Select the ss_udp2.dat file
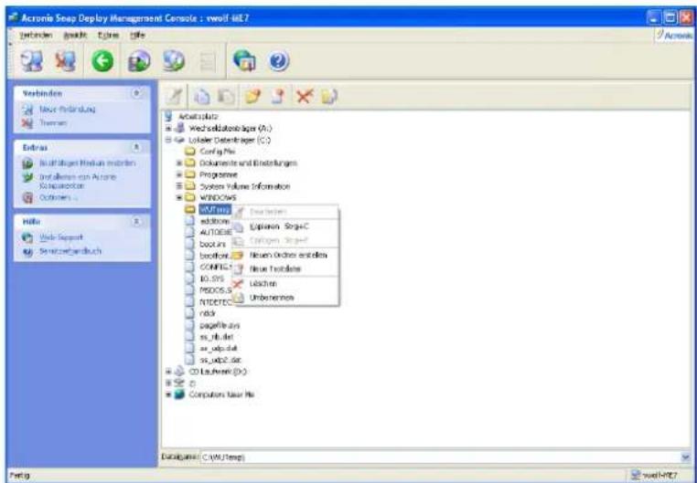 click(x=219, y=360)
